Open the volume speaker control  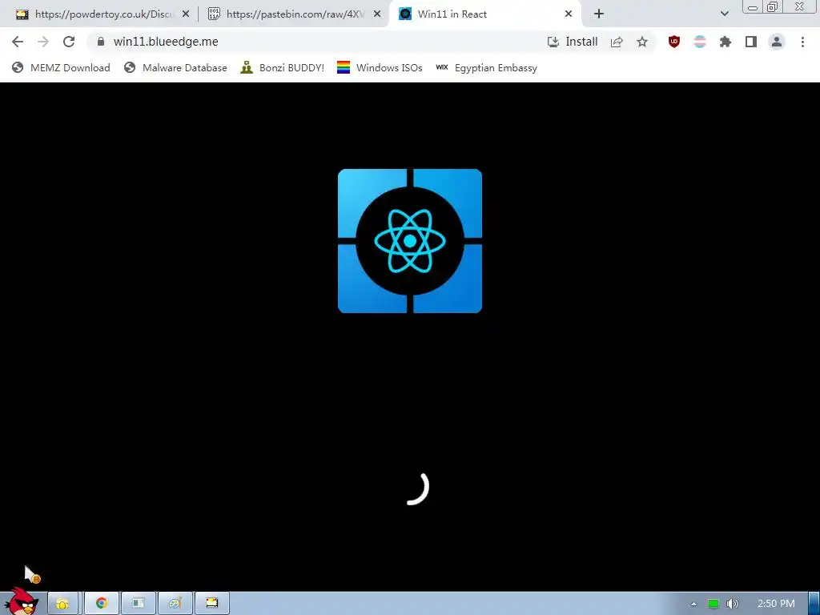[733, 604]
